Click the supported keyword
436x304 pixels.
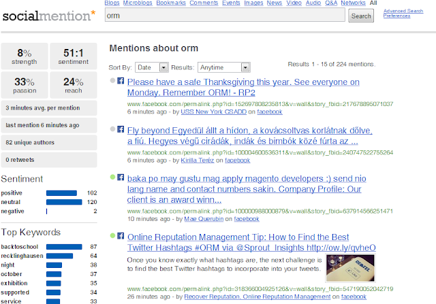pyautogui.click(x=15, y=292)
